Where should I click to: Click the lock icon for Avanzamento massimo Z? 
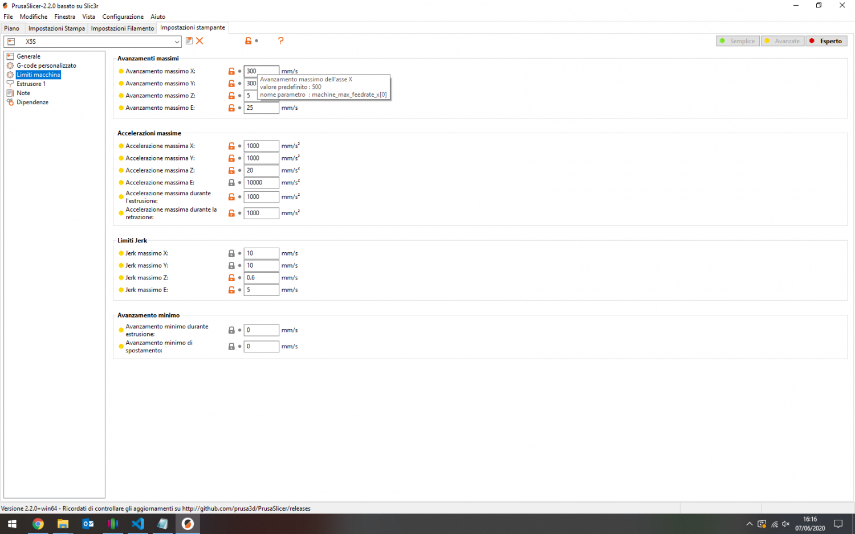231,96
